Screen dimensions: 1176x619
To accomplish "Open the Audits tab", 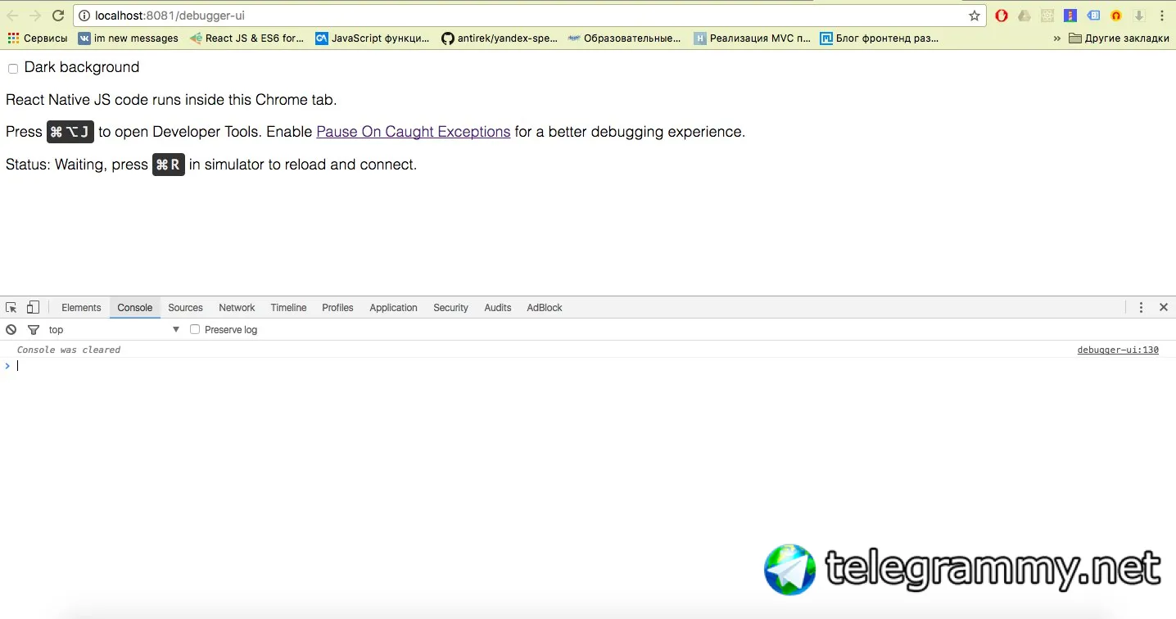I will click(x=498, y=308).
